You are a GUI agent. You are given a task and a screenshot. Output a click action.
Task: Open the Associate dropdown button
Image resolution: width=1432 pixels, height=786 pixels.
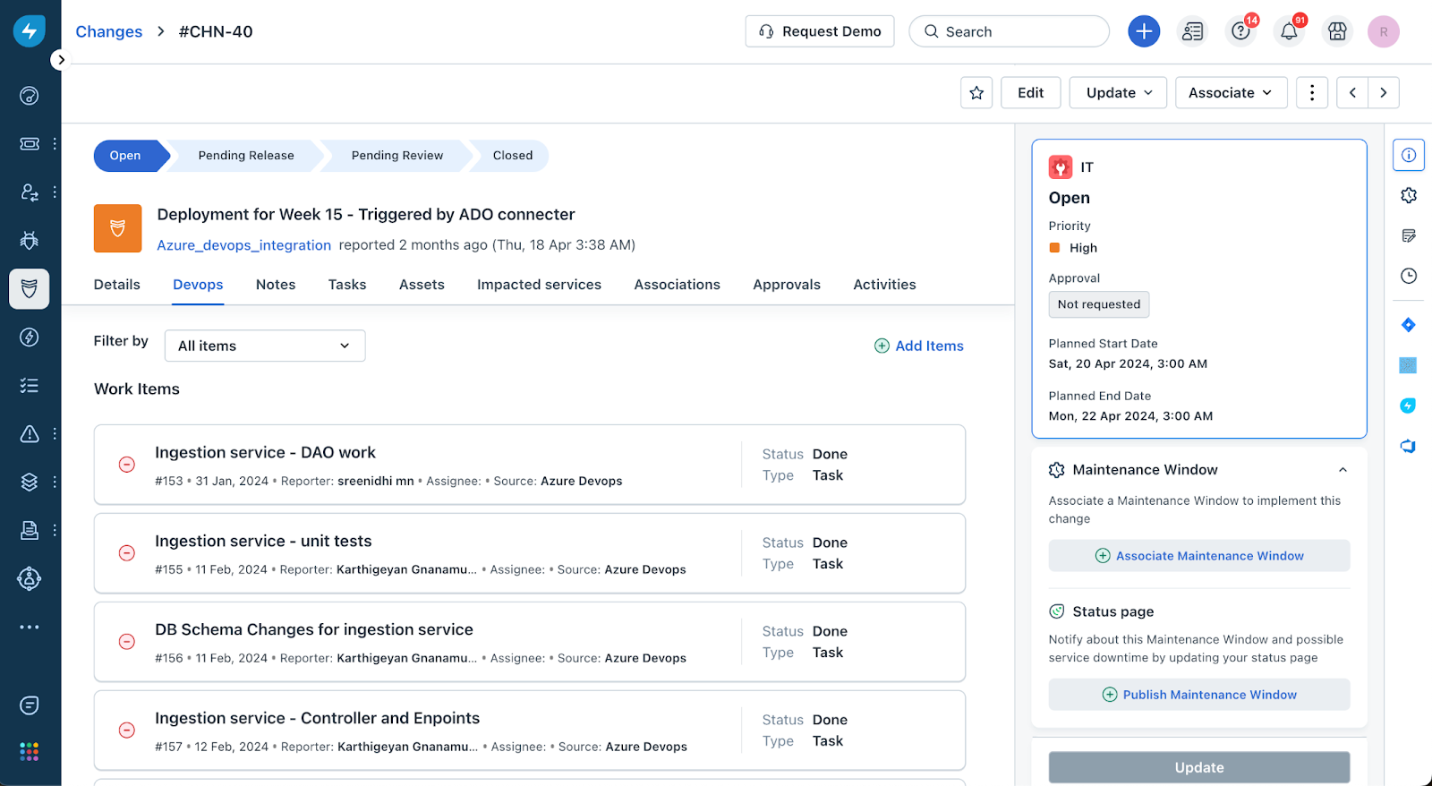1231,93
